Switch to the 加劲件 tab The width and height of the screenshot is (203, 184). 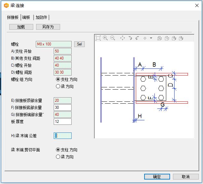click(x=42, y=17)
